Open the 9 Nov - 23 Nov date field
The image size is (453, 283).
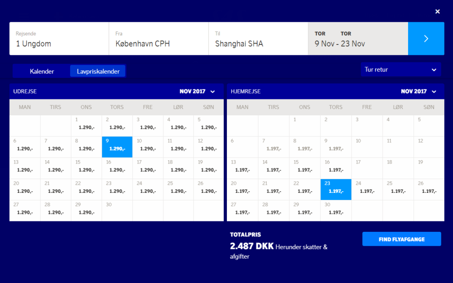coord(358,39)
